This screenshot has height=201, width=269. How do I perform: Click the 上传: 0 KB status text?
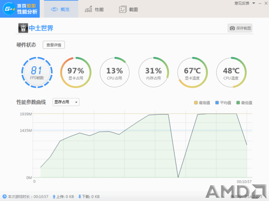(65, 197)
